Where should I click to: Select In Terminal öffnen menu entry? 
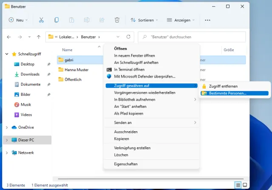tap(129, 69)
